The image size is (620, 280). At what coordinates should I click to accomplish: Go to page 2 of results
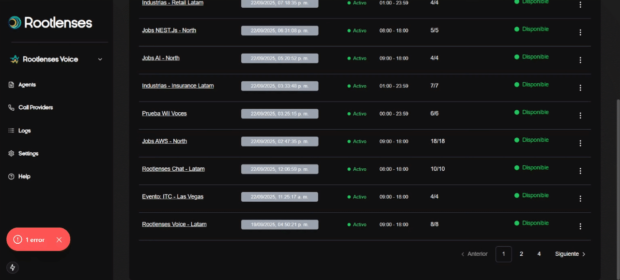pyautogui.click(x=521, y=254)
